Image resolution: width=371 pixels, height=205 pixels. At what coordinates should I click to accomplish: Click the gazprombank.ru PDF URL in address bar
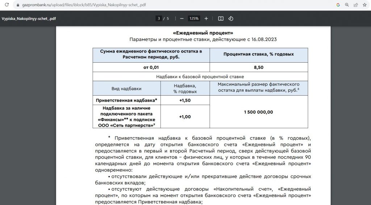click(x=84, y=5)
